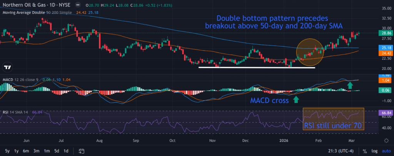Click the green arrow near MACD 1.04 label
This screenshot has width=394, height=156.
[350, 85]
